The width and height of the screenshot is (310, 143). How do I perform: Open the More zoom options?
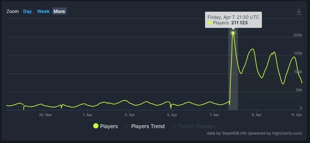[x=59, y=11]
